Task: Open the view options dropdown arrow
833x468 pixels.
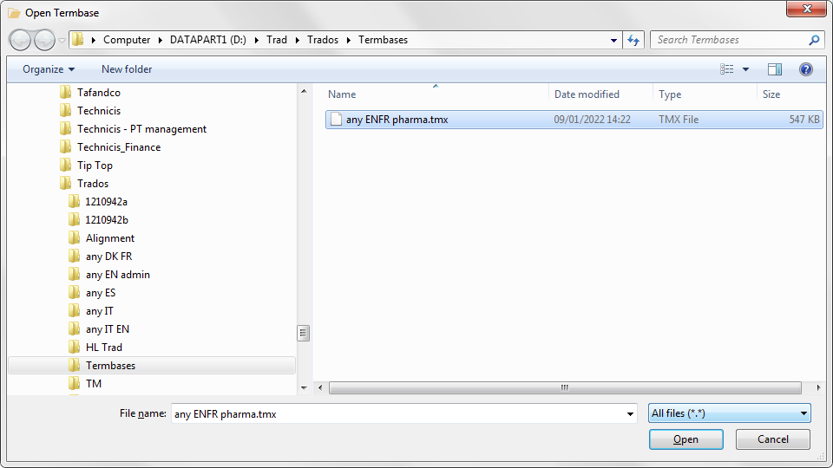Action: click(746, 69)
